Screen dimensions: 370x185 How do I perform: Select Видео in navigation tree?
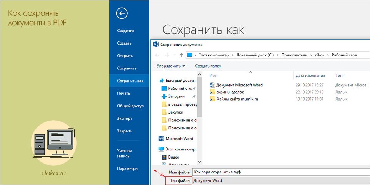click(174, 157)
